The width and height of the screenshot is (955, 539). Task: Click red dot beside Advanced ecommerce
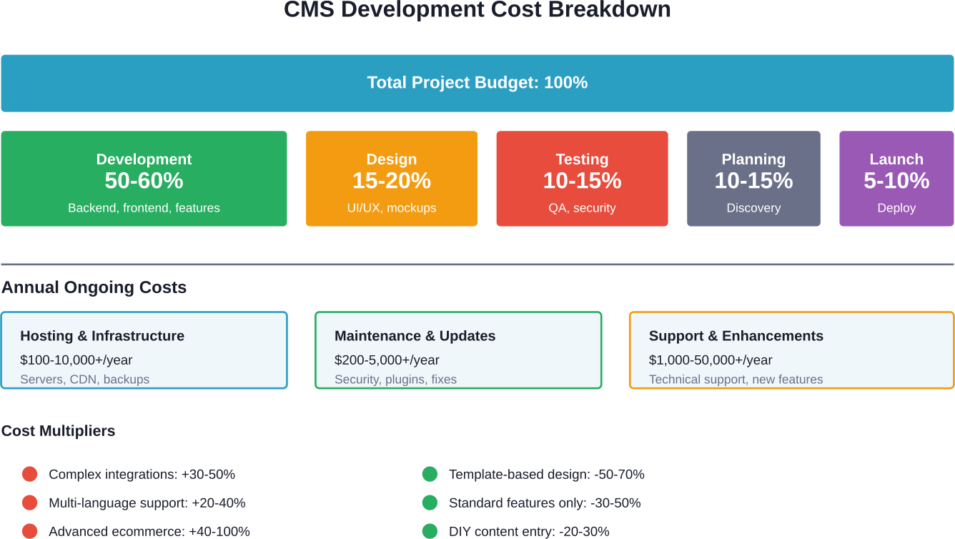29,531
